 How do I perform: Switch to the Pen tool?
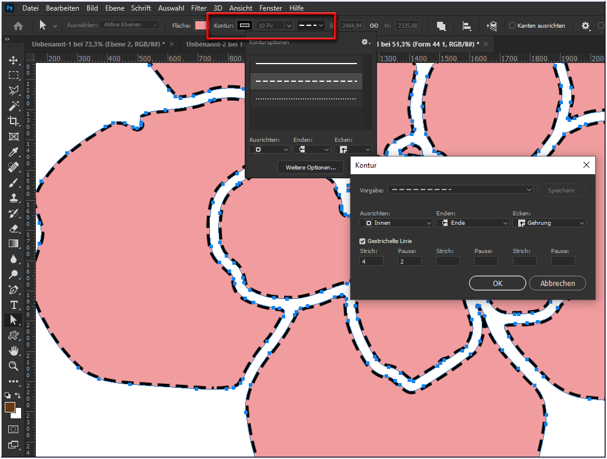click(13, 290)
